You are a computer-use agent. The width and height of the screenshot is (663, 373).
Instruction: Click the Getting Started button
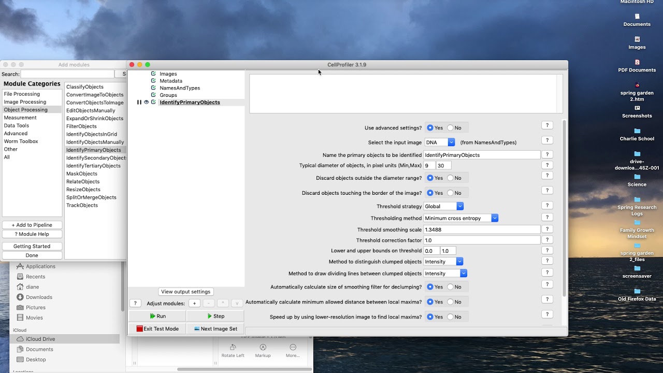[32, 246]
